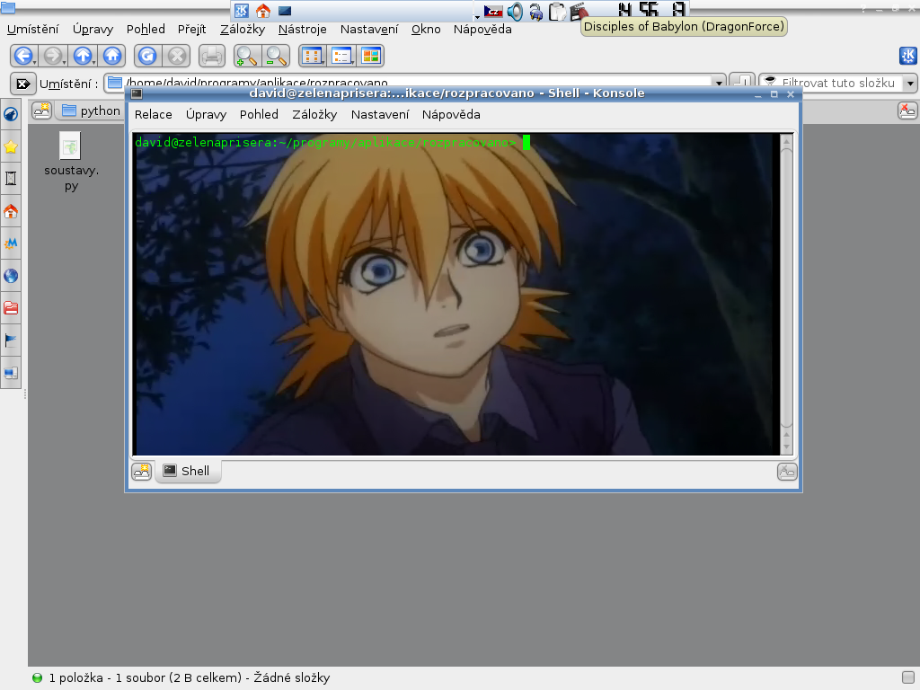Click Konsole scrollbar up arrow
Screen dimensions: 920x690
(787, 141)
